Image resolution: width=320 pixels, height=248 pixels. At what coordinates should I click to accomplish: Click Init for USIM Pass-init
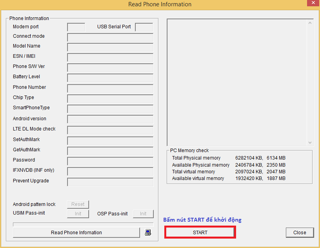[78, 214]
